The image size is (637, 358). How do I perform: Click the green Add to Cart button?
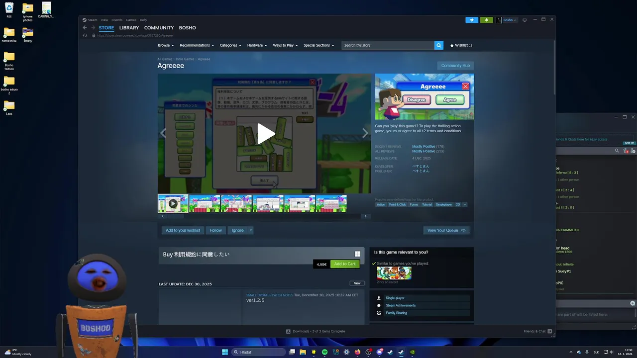click(344, 264)
